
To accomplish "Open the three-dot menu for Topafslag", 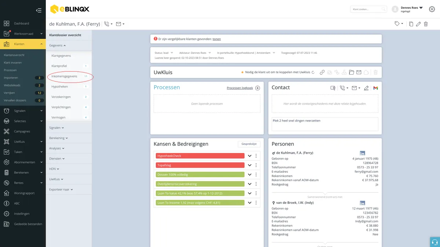I will (256, 165).
